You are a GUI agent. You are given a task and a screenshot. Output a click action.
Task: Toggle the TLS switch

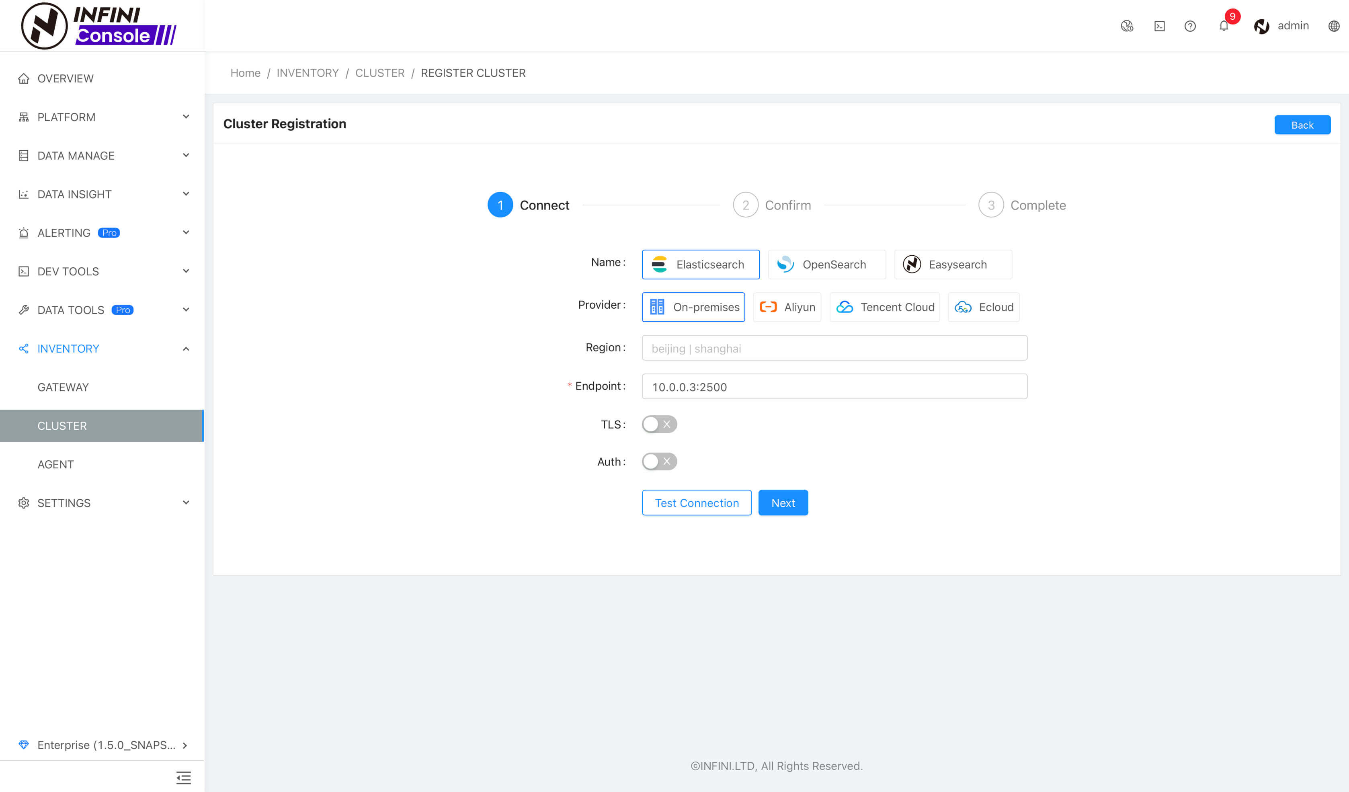pos(660,424)
